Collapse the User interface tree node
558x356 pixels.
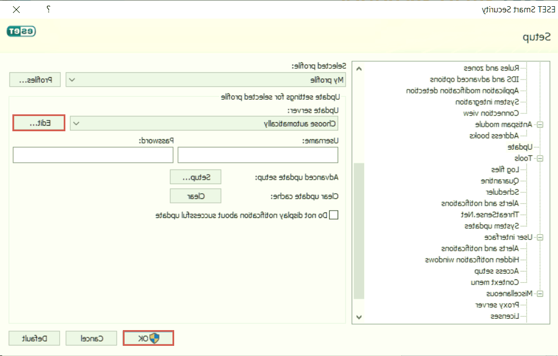tap(540, 238)
